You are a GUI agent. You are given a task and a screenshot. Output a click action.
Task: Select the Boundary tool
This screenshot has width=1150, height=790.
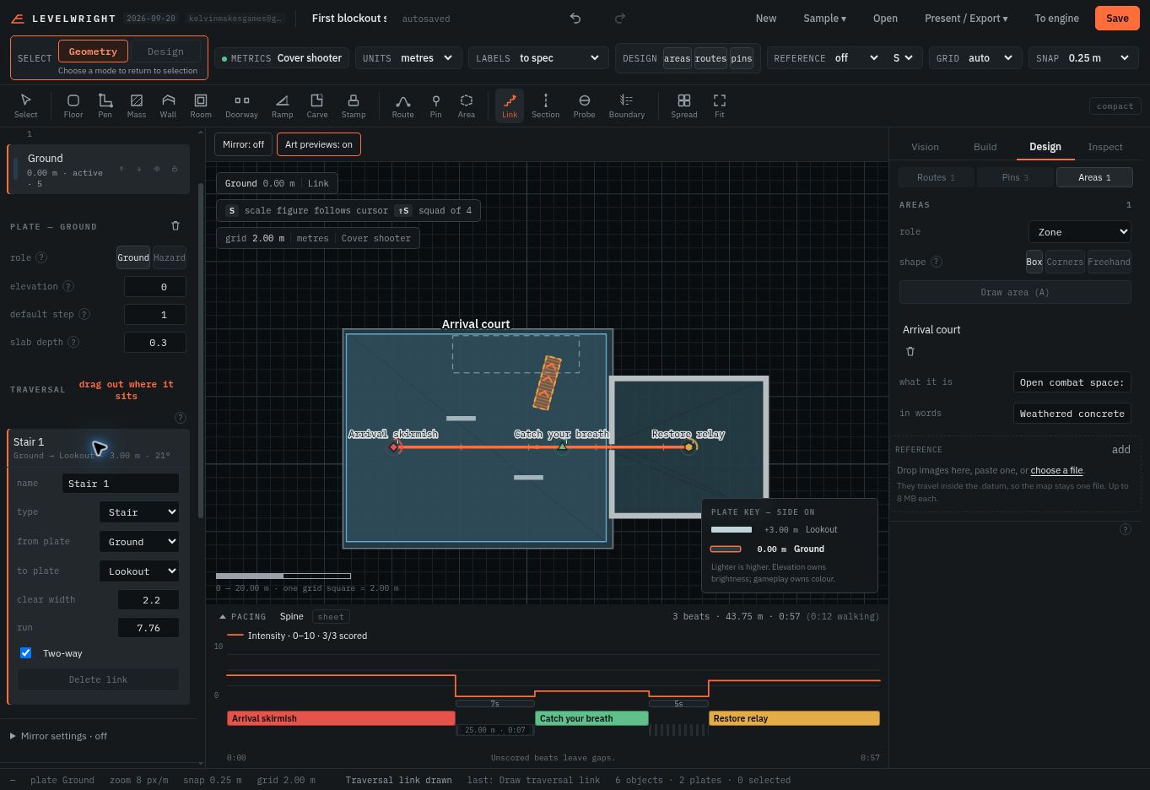627,106
